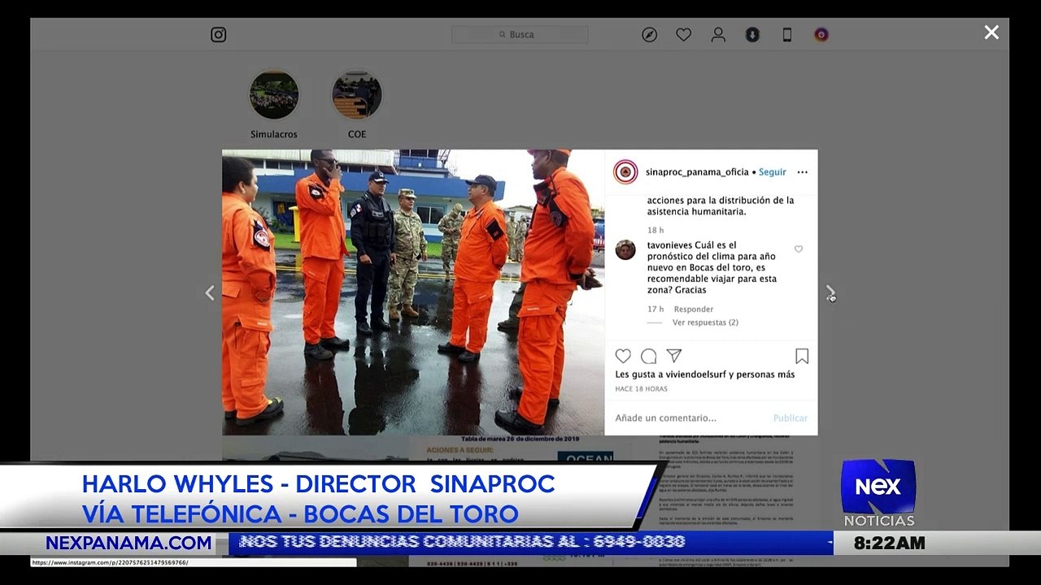Expand Ver respuestas (2)
This screenshot has height=585, width=1041.
pyautogui.click(x=705, y=323)
